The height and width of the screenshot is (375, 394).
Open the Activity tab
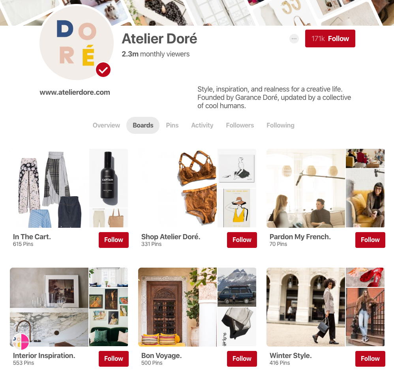point(202,126)
